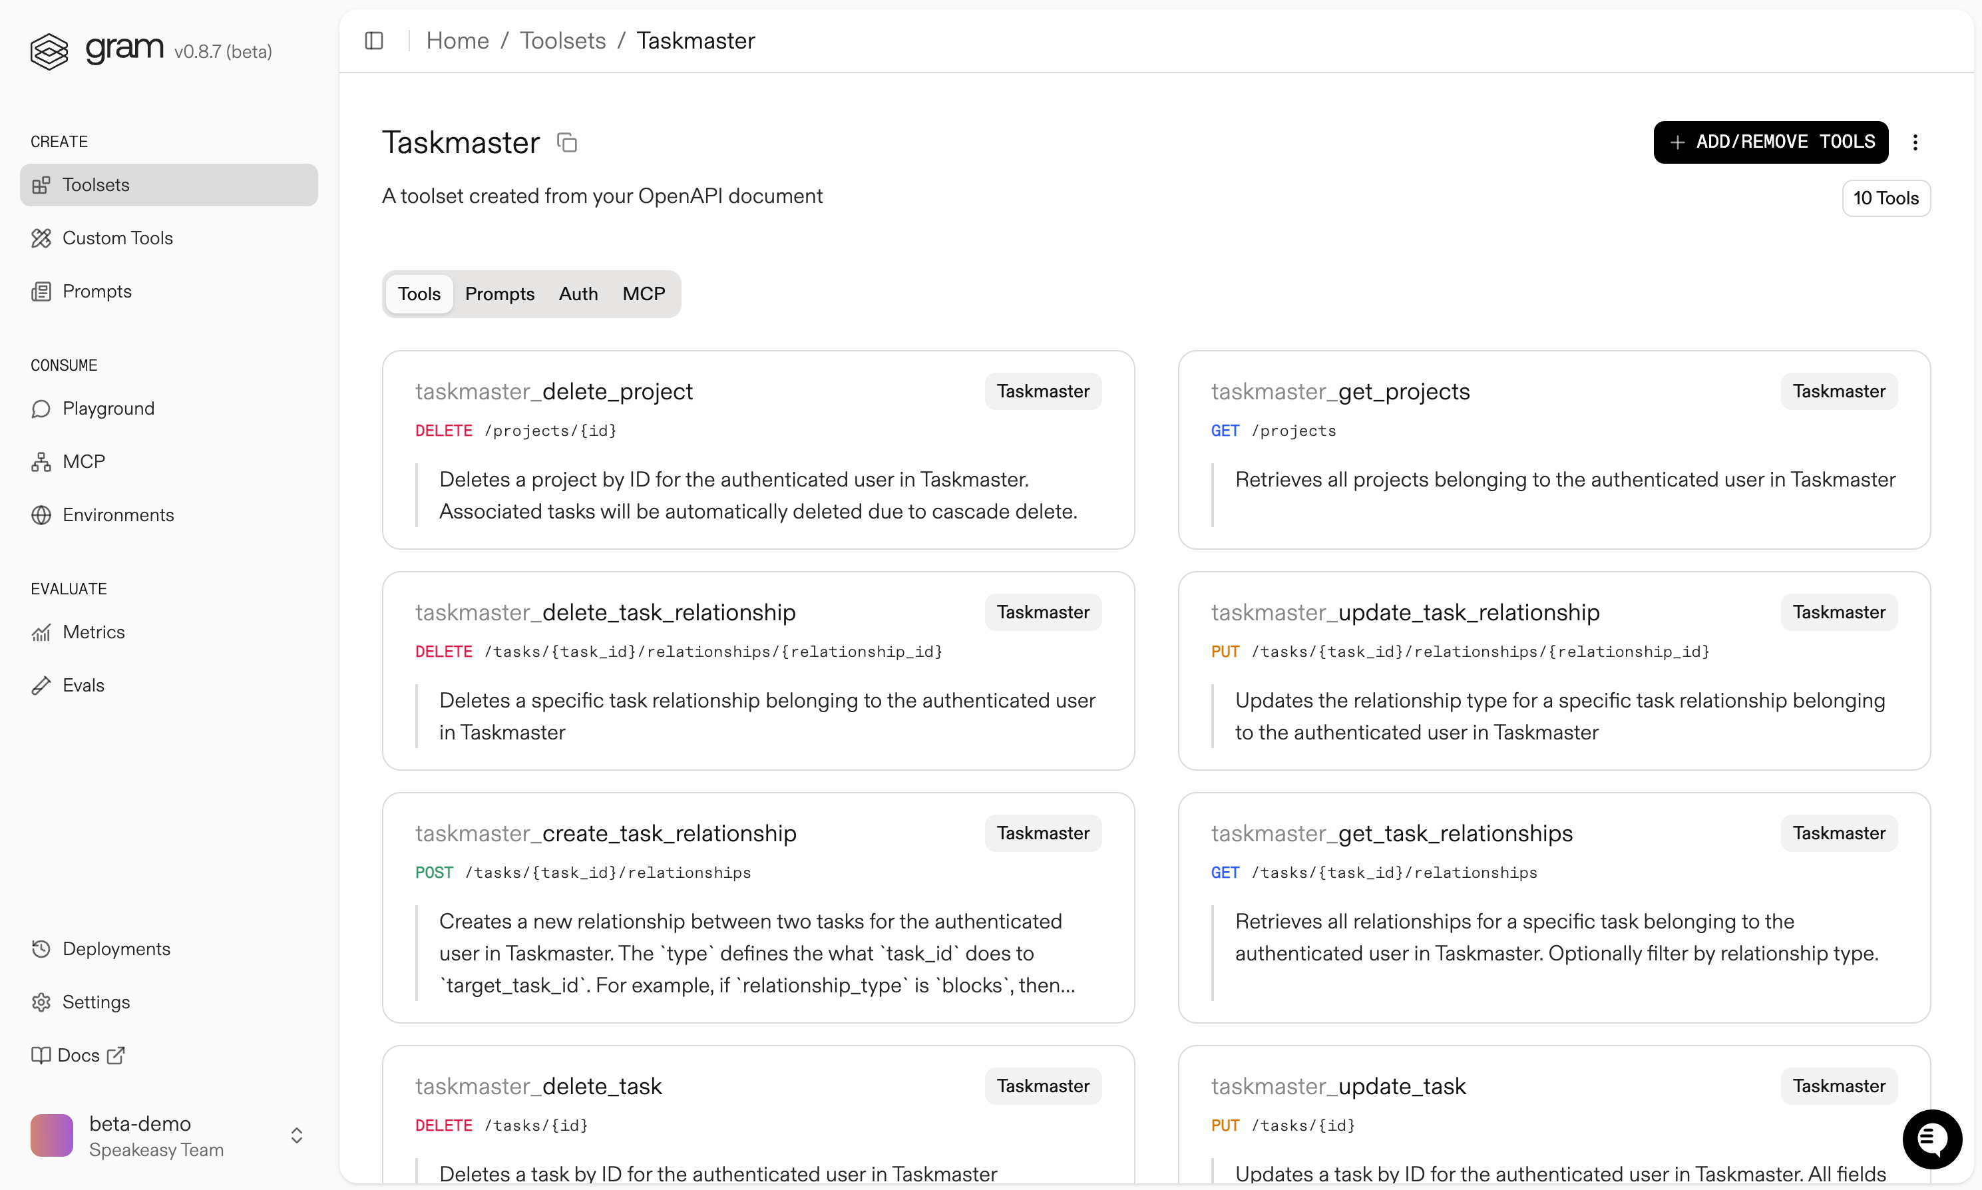Open the Deployments history page
This screenshot has height=1190, width=1982.
coord(115,948)
